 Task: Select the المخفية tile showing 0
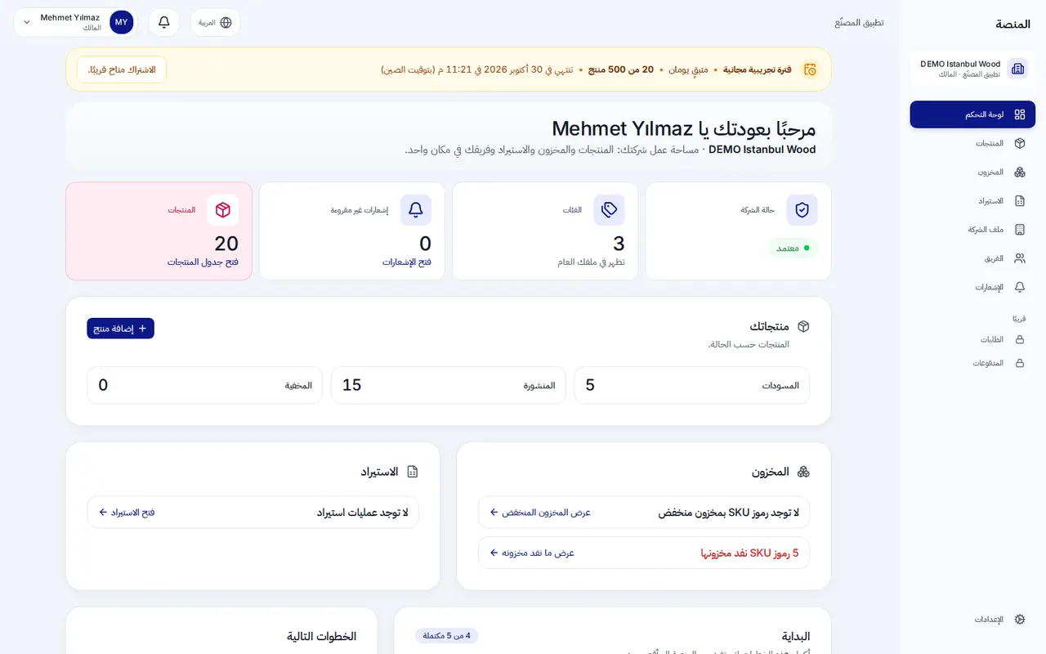pyautogui.click(x=205, y=385)
